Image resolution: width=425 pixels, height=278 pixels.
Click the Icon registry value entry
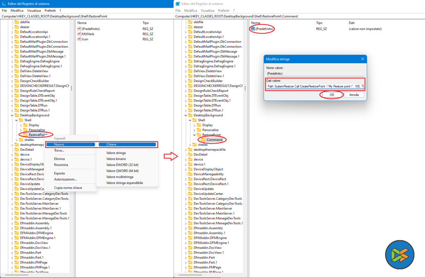coord(85,39)
